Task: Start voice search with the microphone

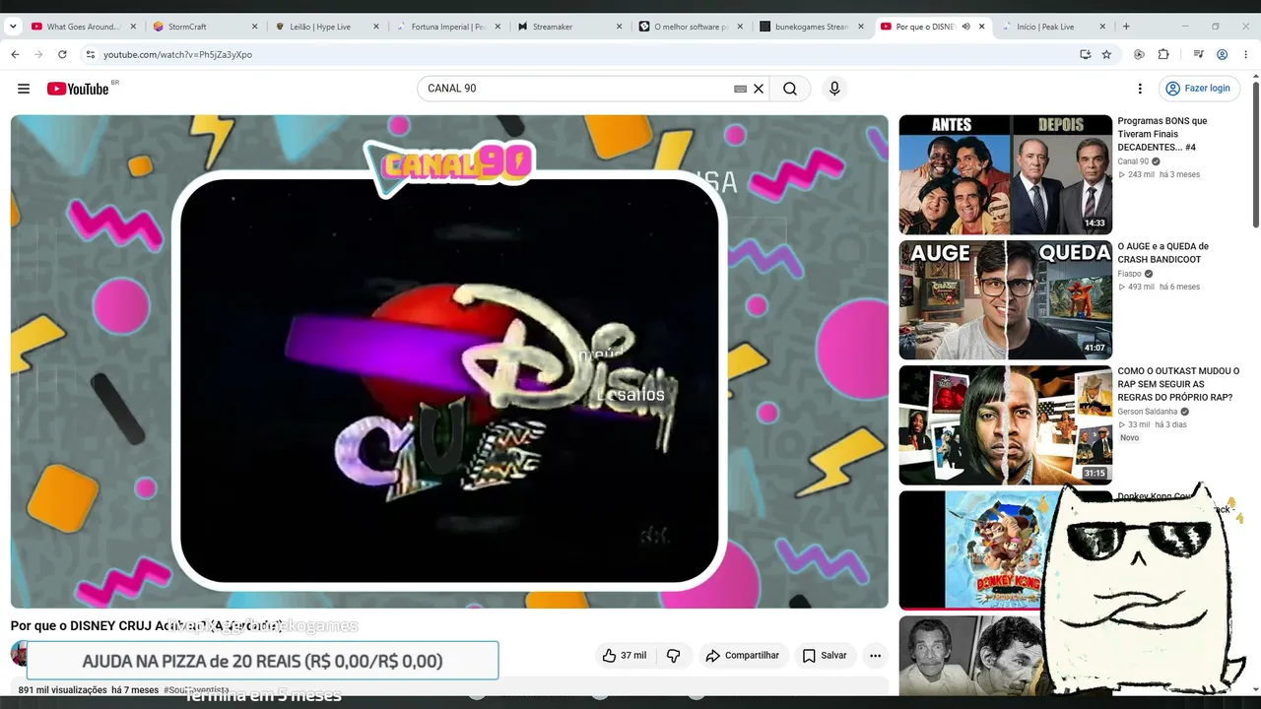Action: (x=834, y=89)
